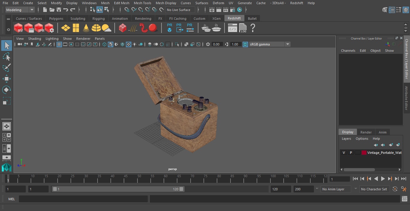Activate the Move tool
The image size is (410, 211).
point(6,79)
